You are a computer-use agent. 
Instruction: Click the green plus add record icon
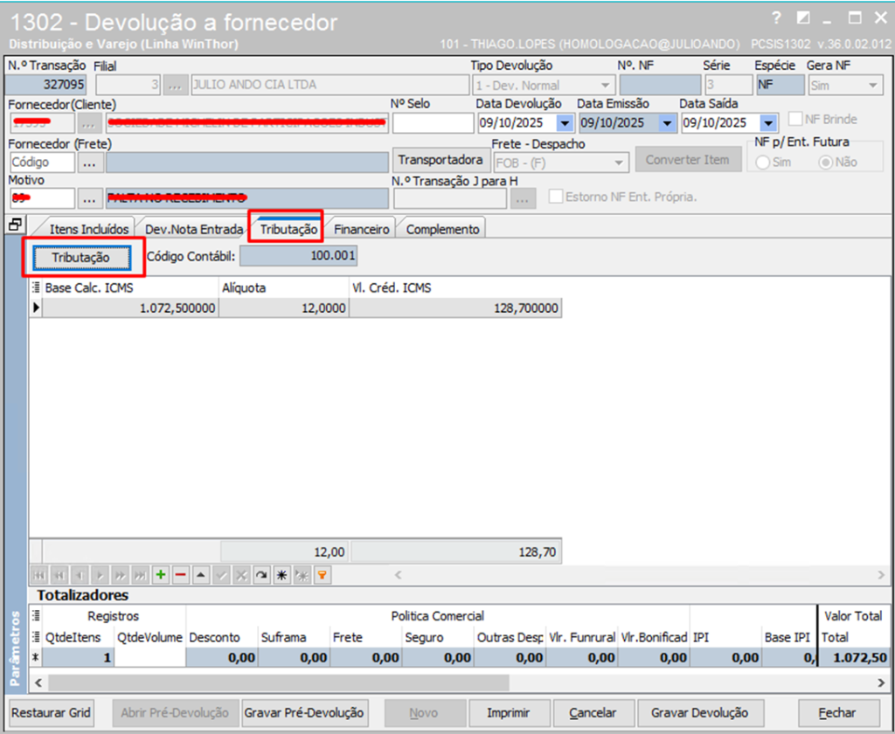(x=161, y=575)
